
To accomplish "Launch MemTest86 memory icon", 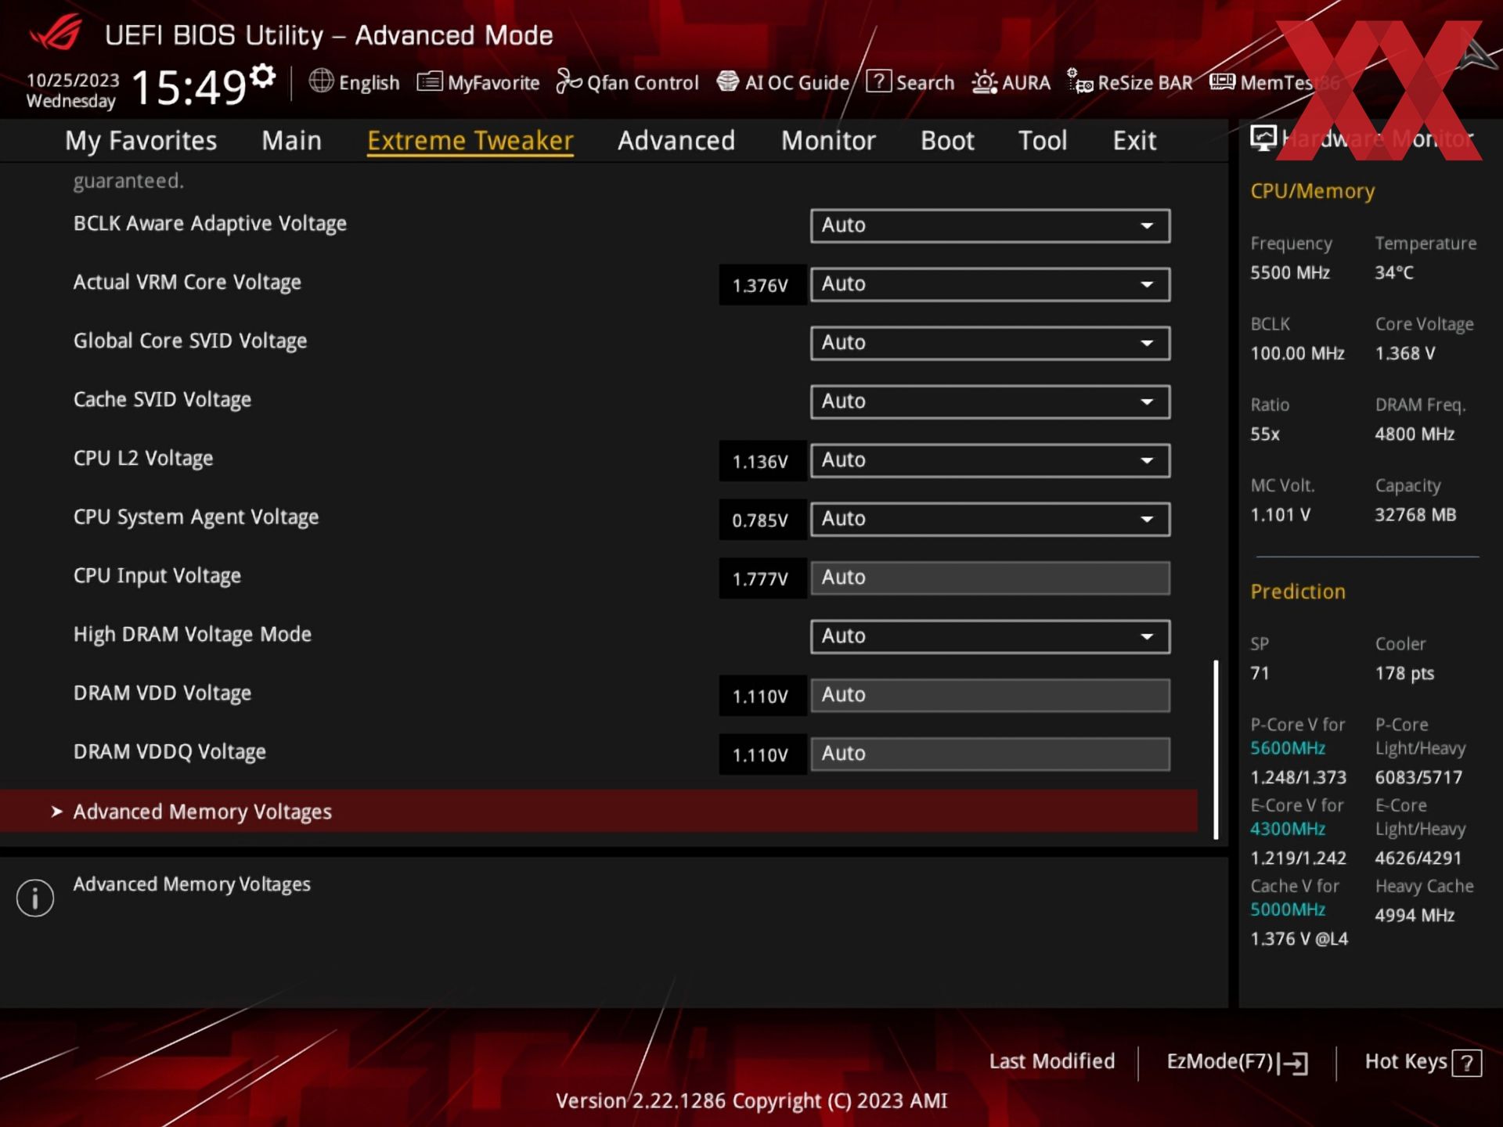I will click(1222, 81).
